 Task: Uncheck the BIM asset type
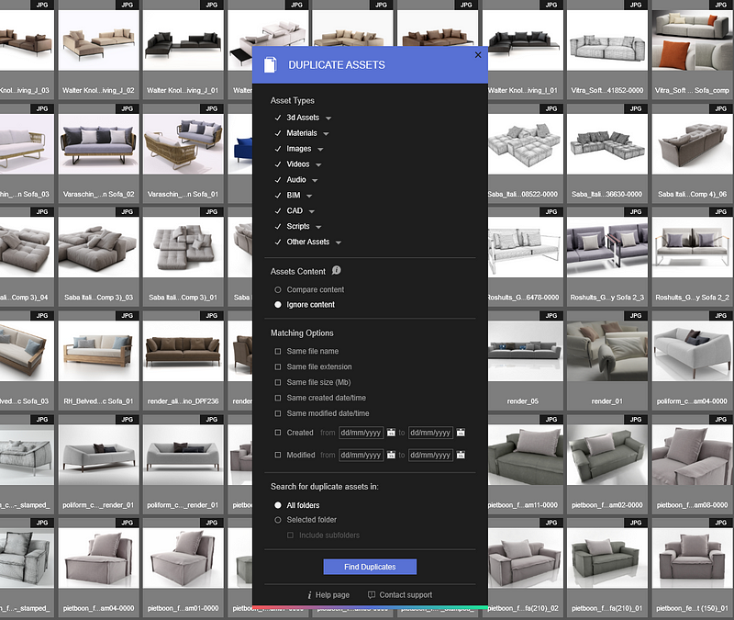click(x=278, y=195)
